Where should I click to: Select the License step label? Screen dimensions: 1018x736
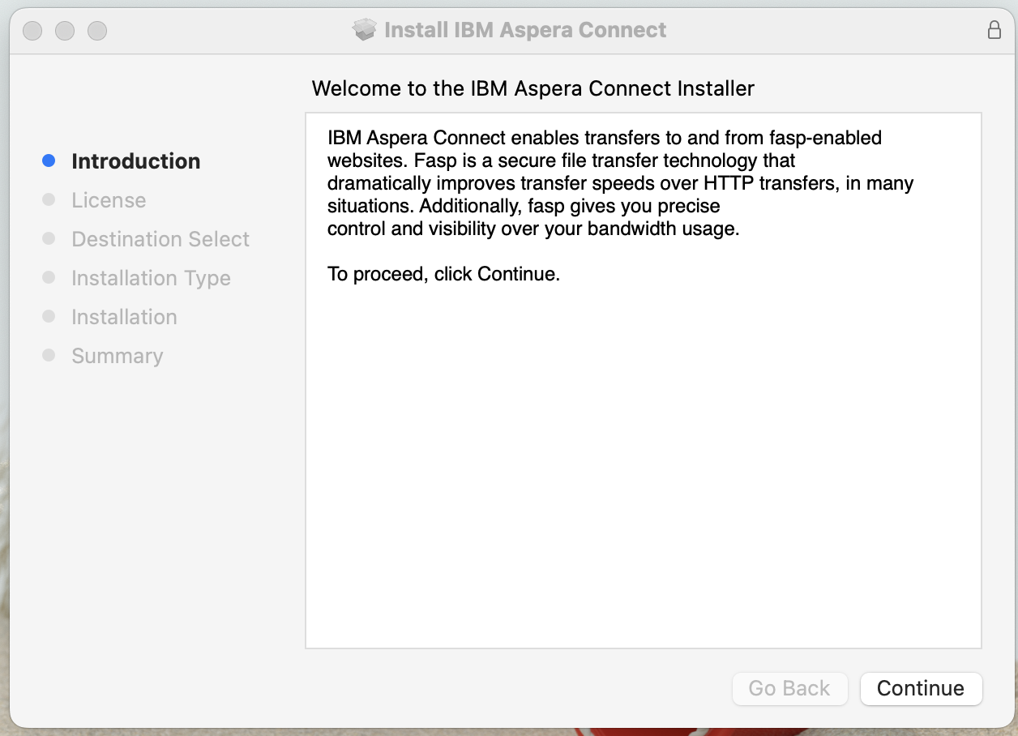(109, 200)
